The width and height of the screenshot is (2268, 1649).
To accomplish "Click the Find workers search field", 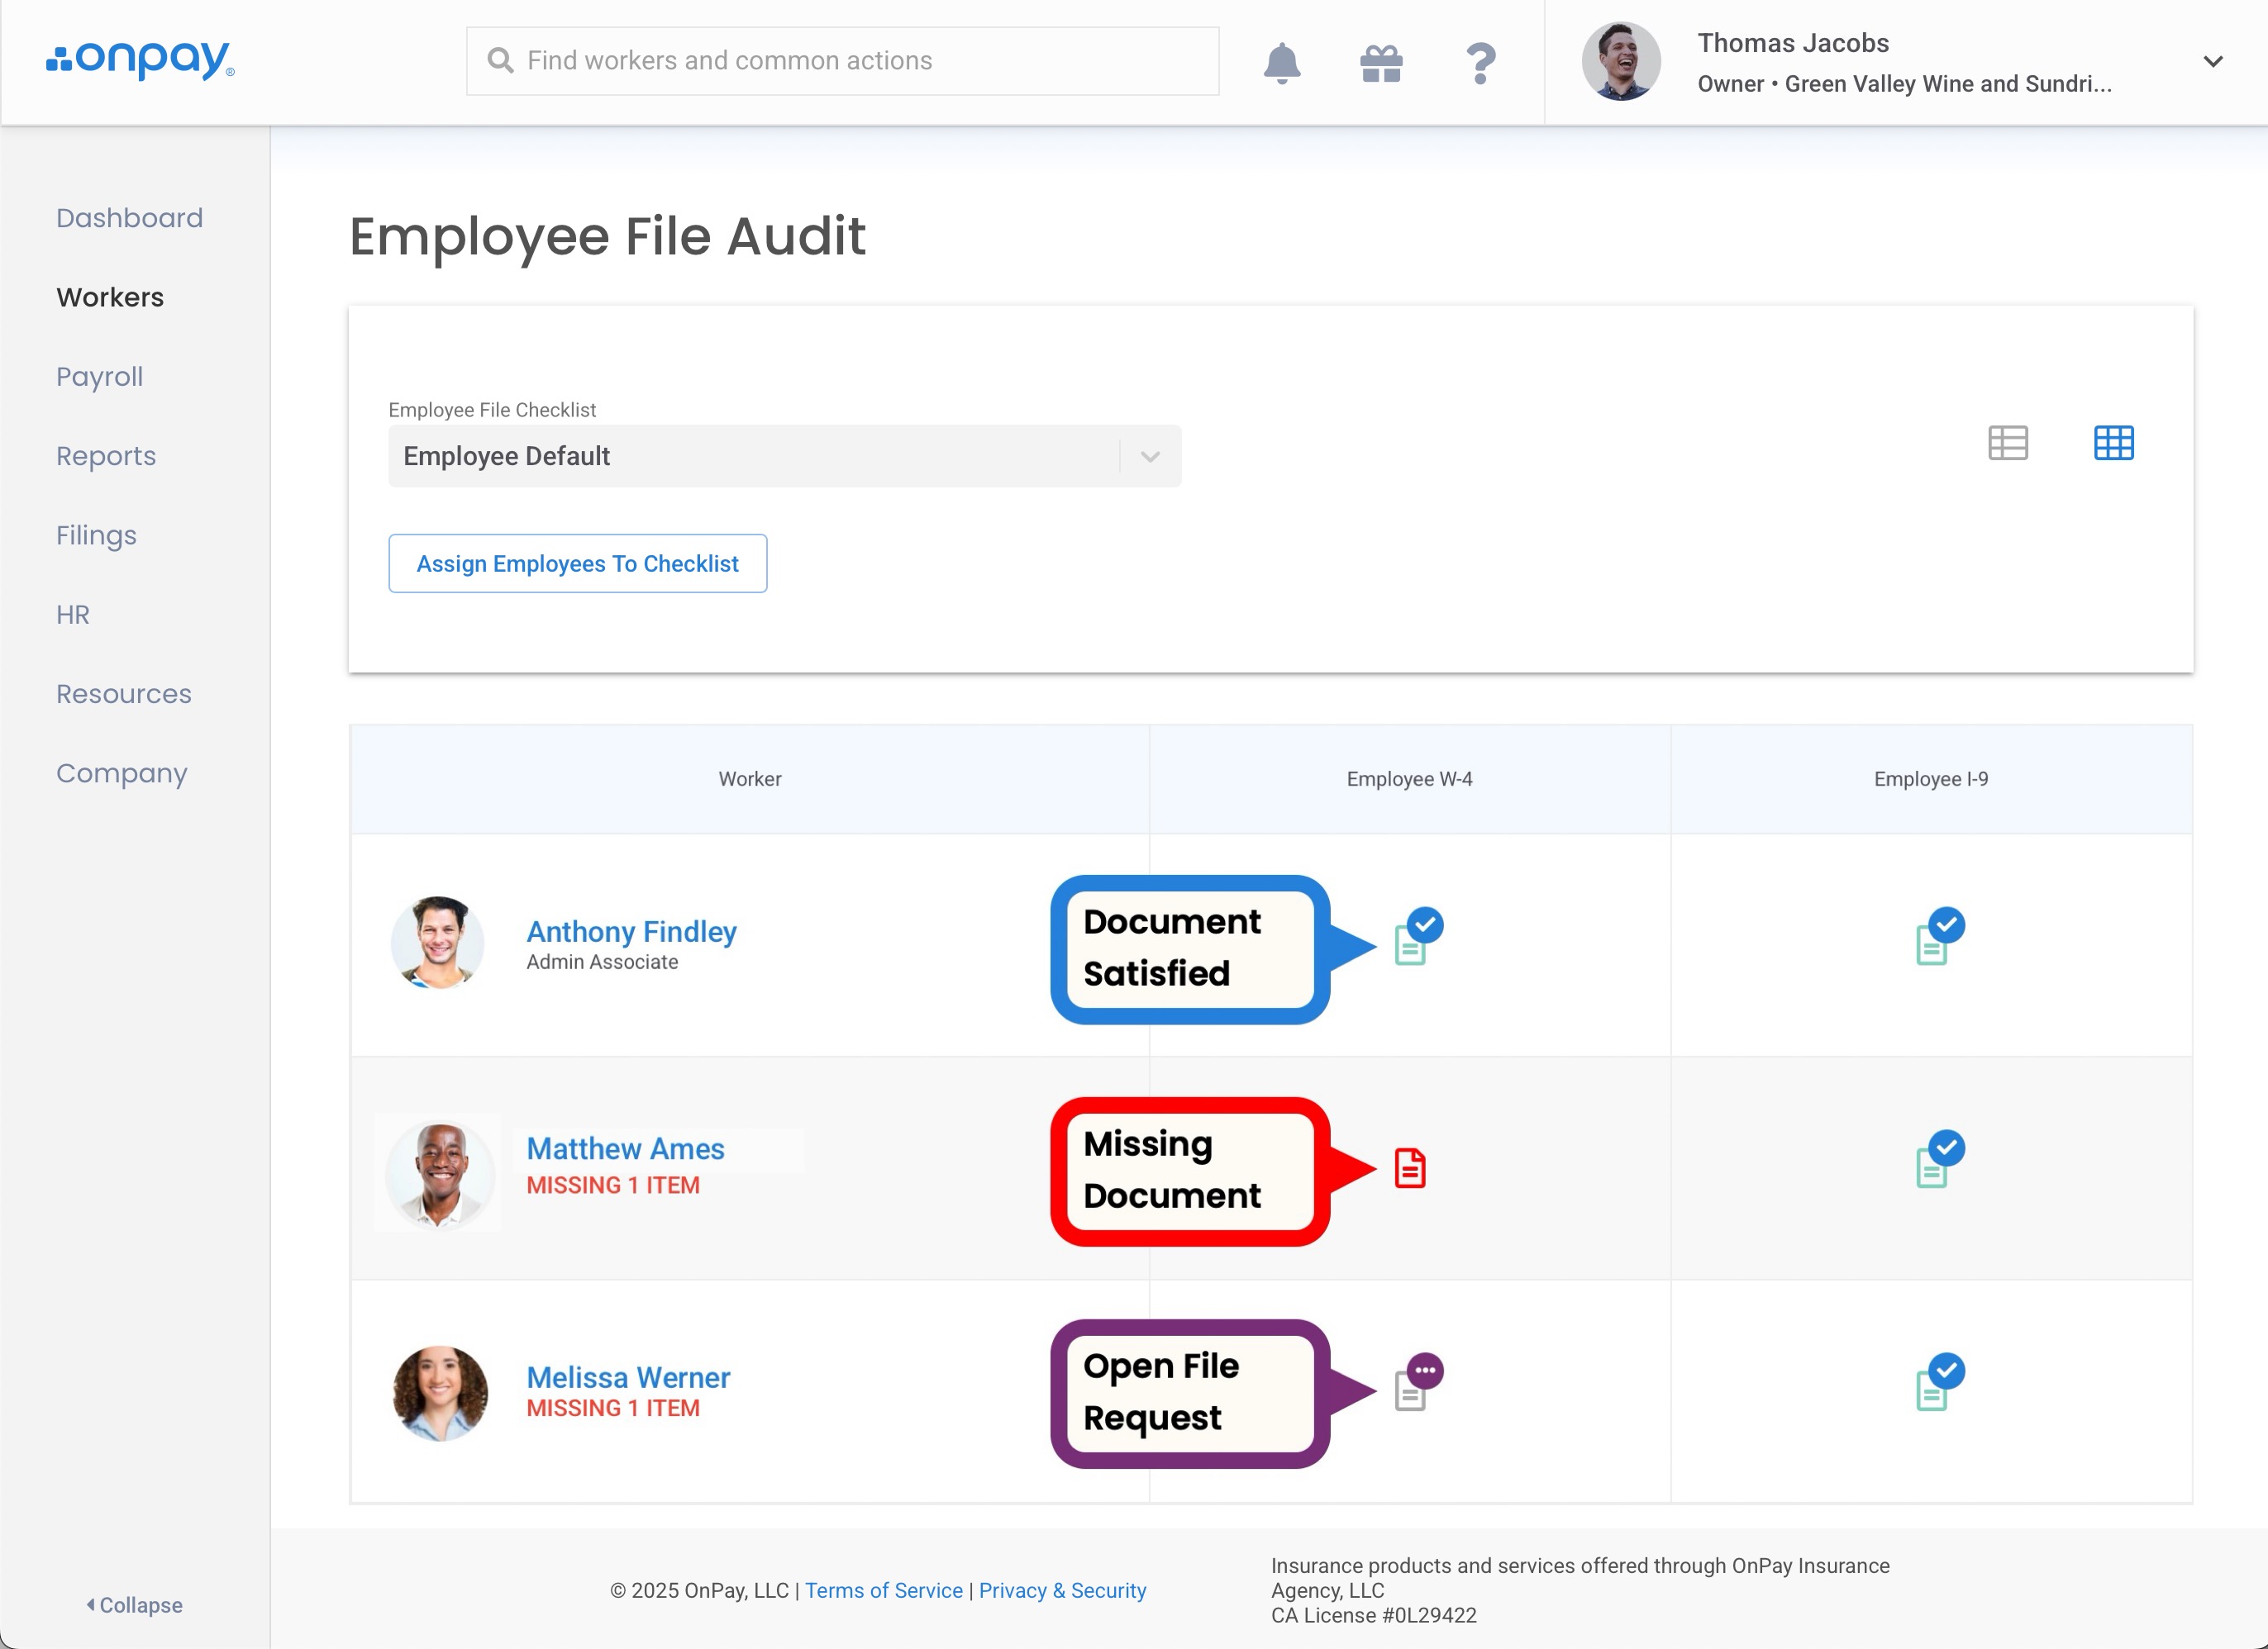I will click(x=842, y=61).
